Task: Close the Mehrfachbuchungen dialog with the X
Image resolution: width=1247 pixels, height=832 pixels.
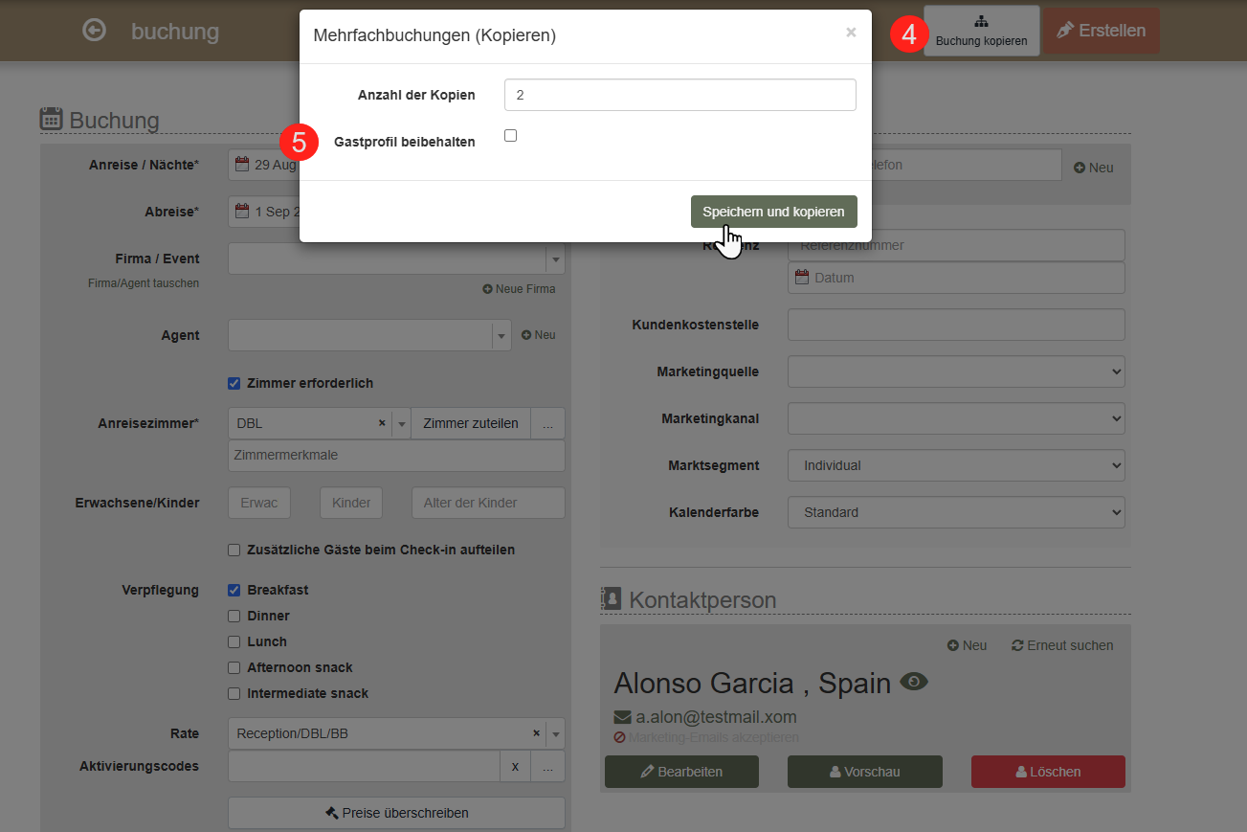Action: 851,33
